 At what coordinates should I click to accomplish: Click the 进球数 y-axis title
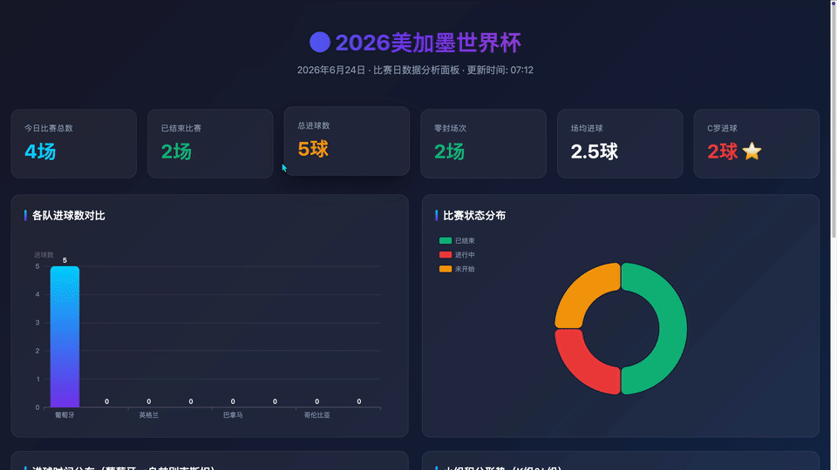pyautogui.click(x=44, y=255)
